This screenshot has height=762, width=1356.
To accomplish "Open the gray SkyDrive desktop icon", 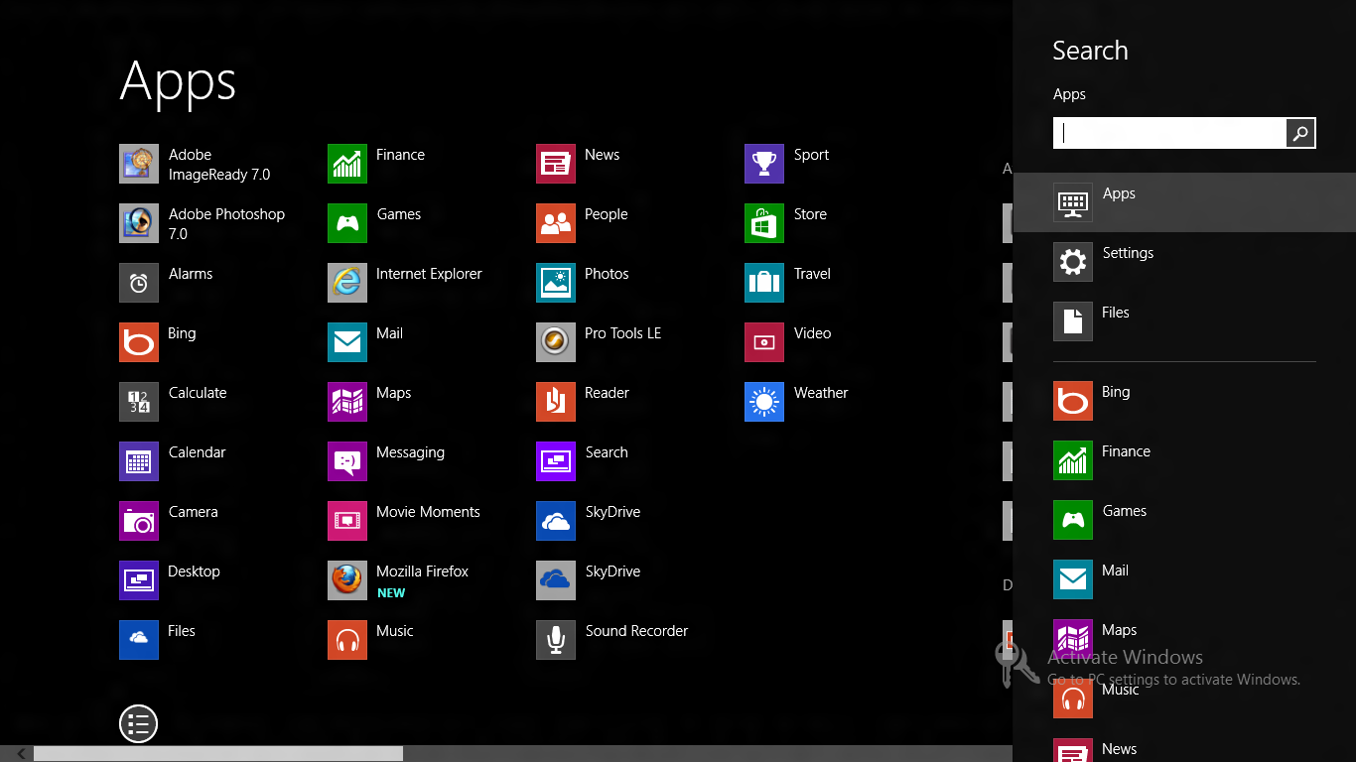I will (556, 580).
